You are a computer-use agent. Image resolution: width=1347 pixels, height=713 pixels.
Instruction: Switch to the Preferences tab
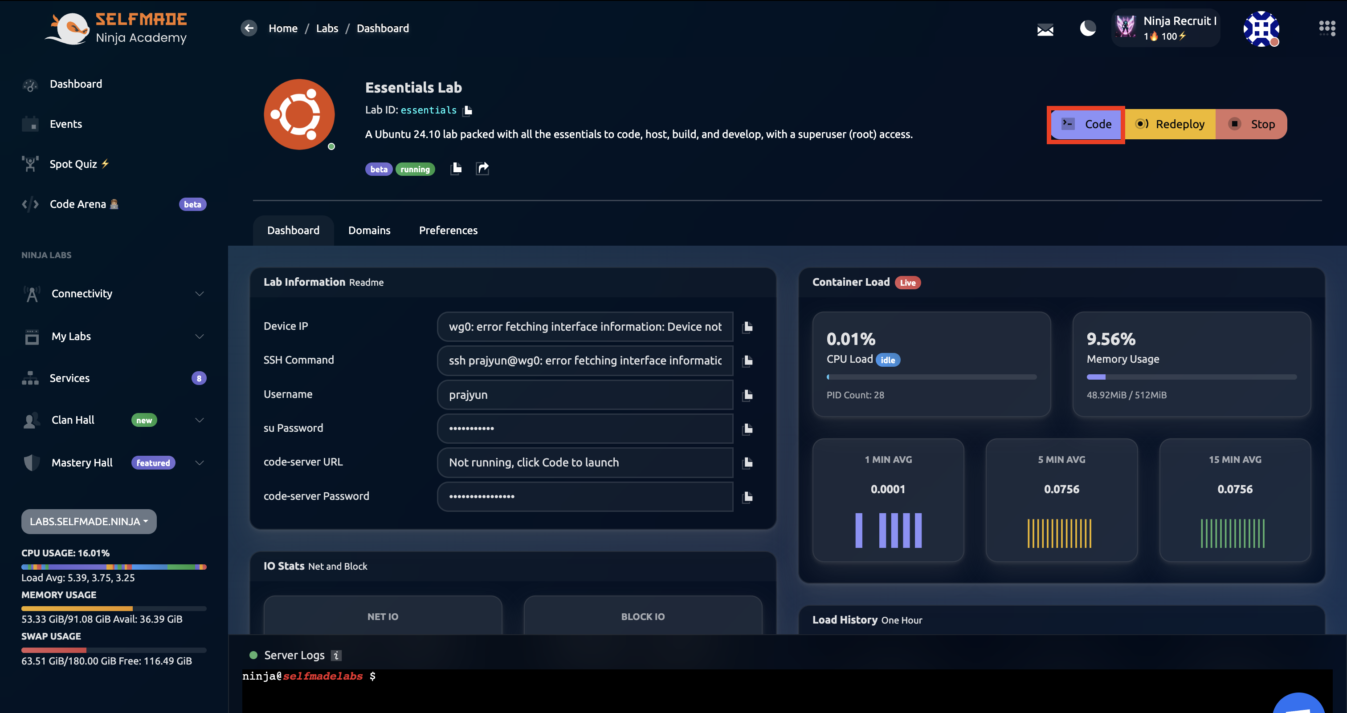[448, 231]
